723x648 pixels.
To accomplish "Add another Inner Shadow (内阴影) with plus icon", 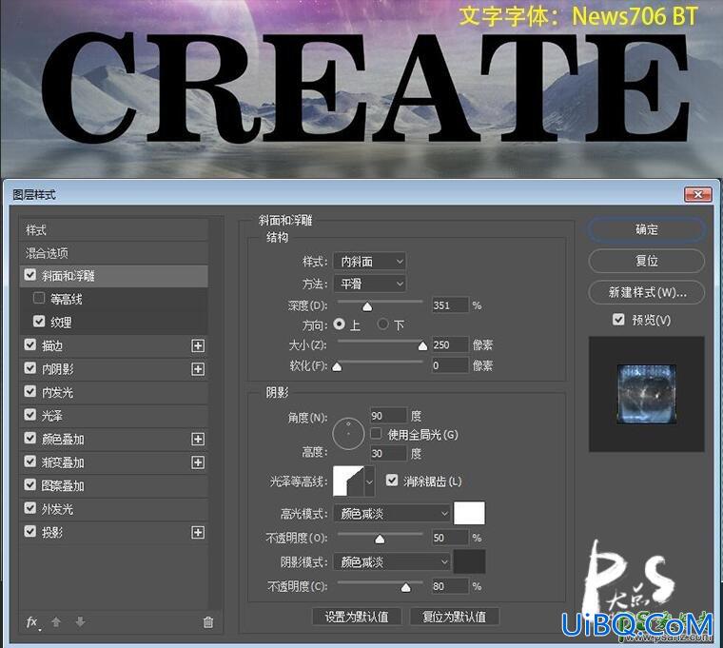I will pyautogui.click(x=198, y=369).
